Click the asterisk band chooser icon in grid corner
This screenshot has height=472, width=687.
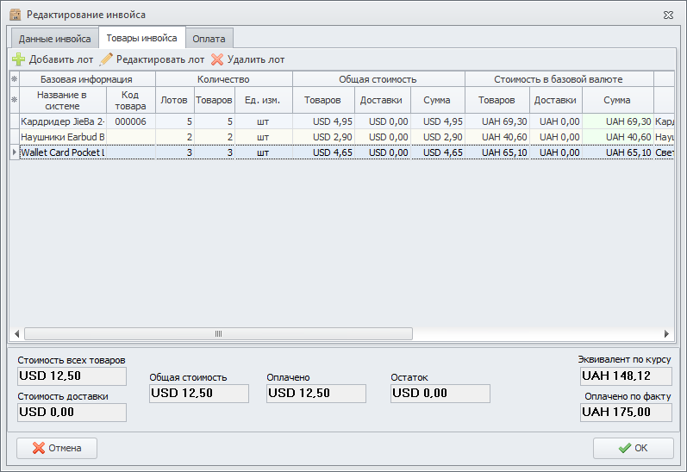[x=14, y=79]
